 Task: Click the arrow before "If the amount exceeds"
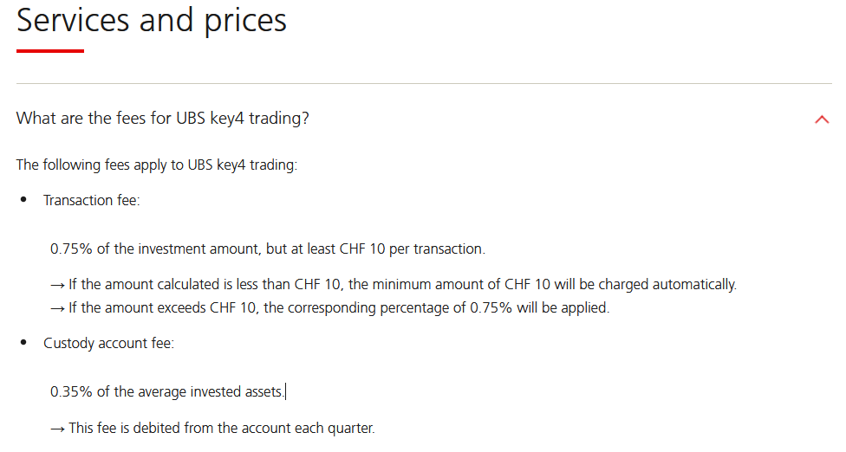(x=57, y=307)
